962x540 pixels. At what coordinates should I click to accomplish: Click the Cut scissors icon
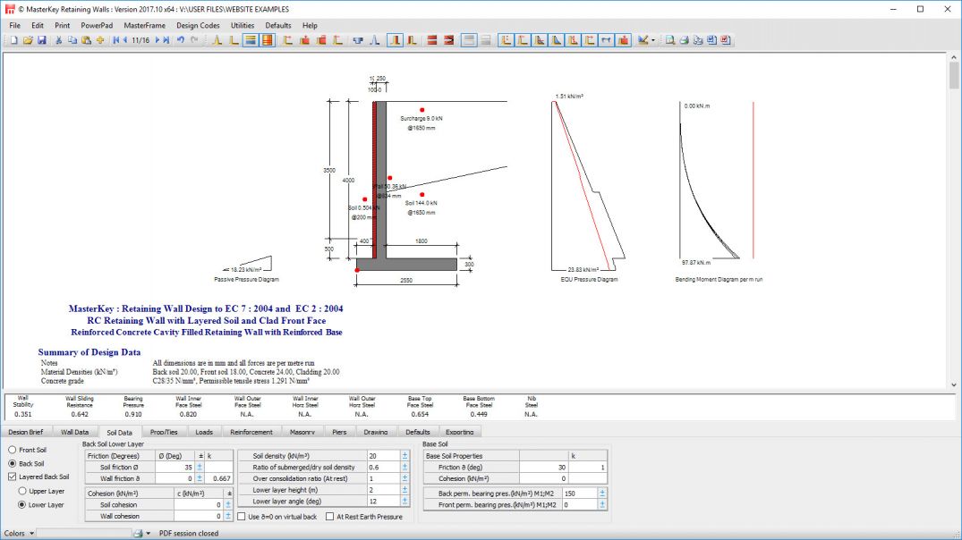pyautogui.click(x=59, y=40)
